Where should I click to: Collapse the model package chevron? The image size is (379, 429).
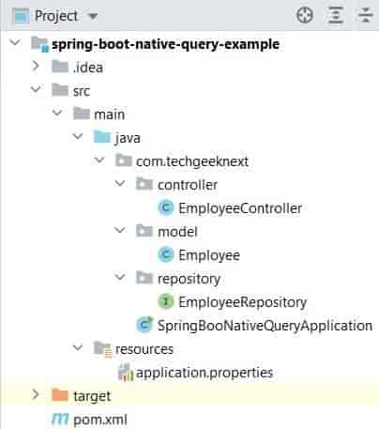[x=120, y=230]
